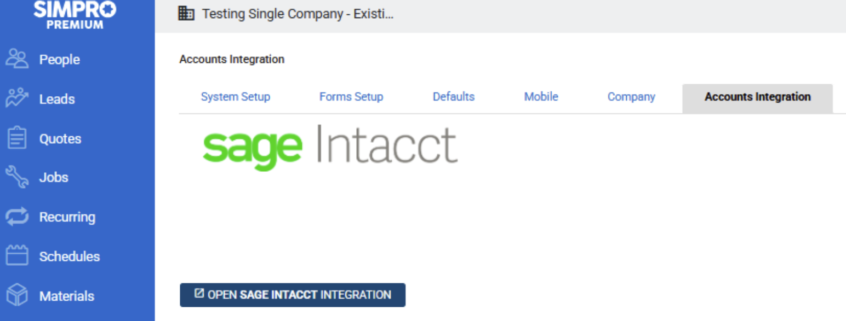
Task: Click the Quotes clipboard icon
Action: [x=17, y=138]
